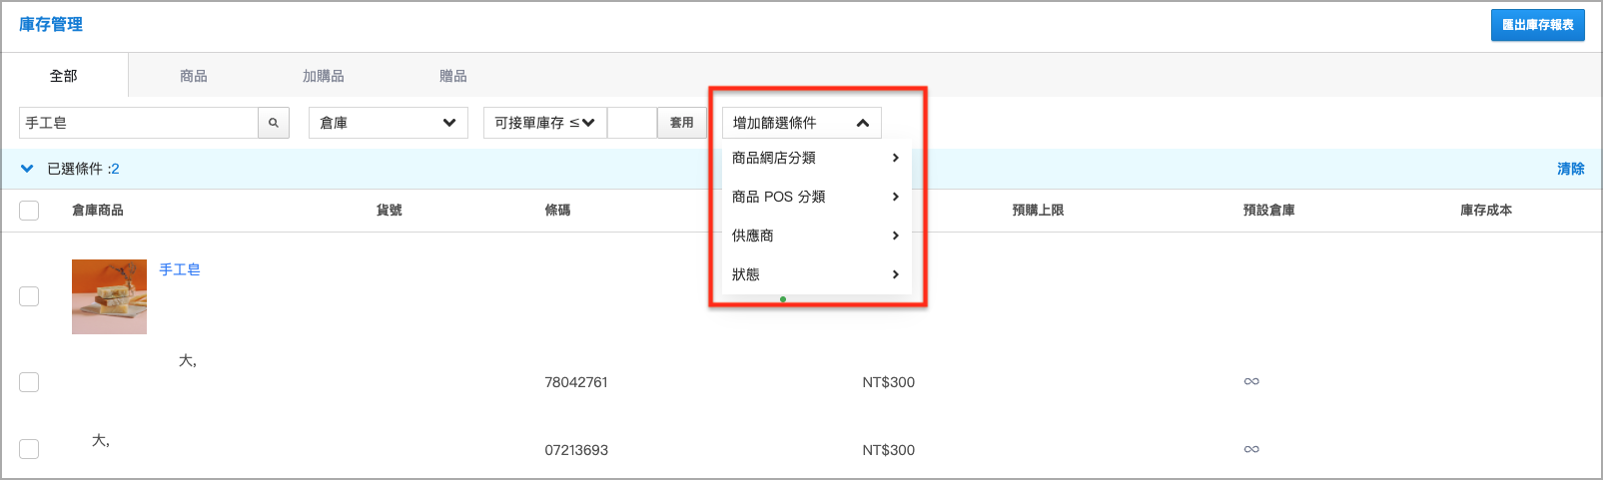This screenshot has height=480, width=1603.
Task: Click NT$300 in the 07213693 row
Action: [x=889, y=450]
